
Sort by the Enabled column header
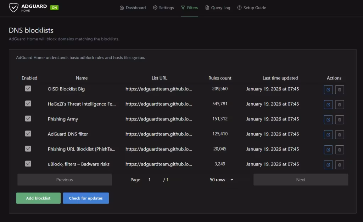pyautogui.click(x=29, y=78)
